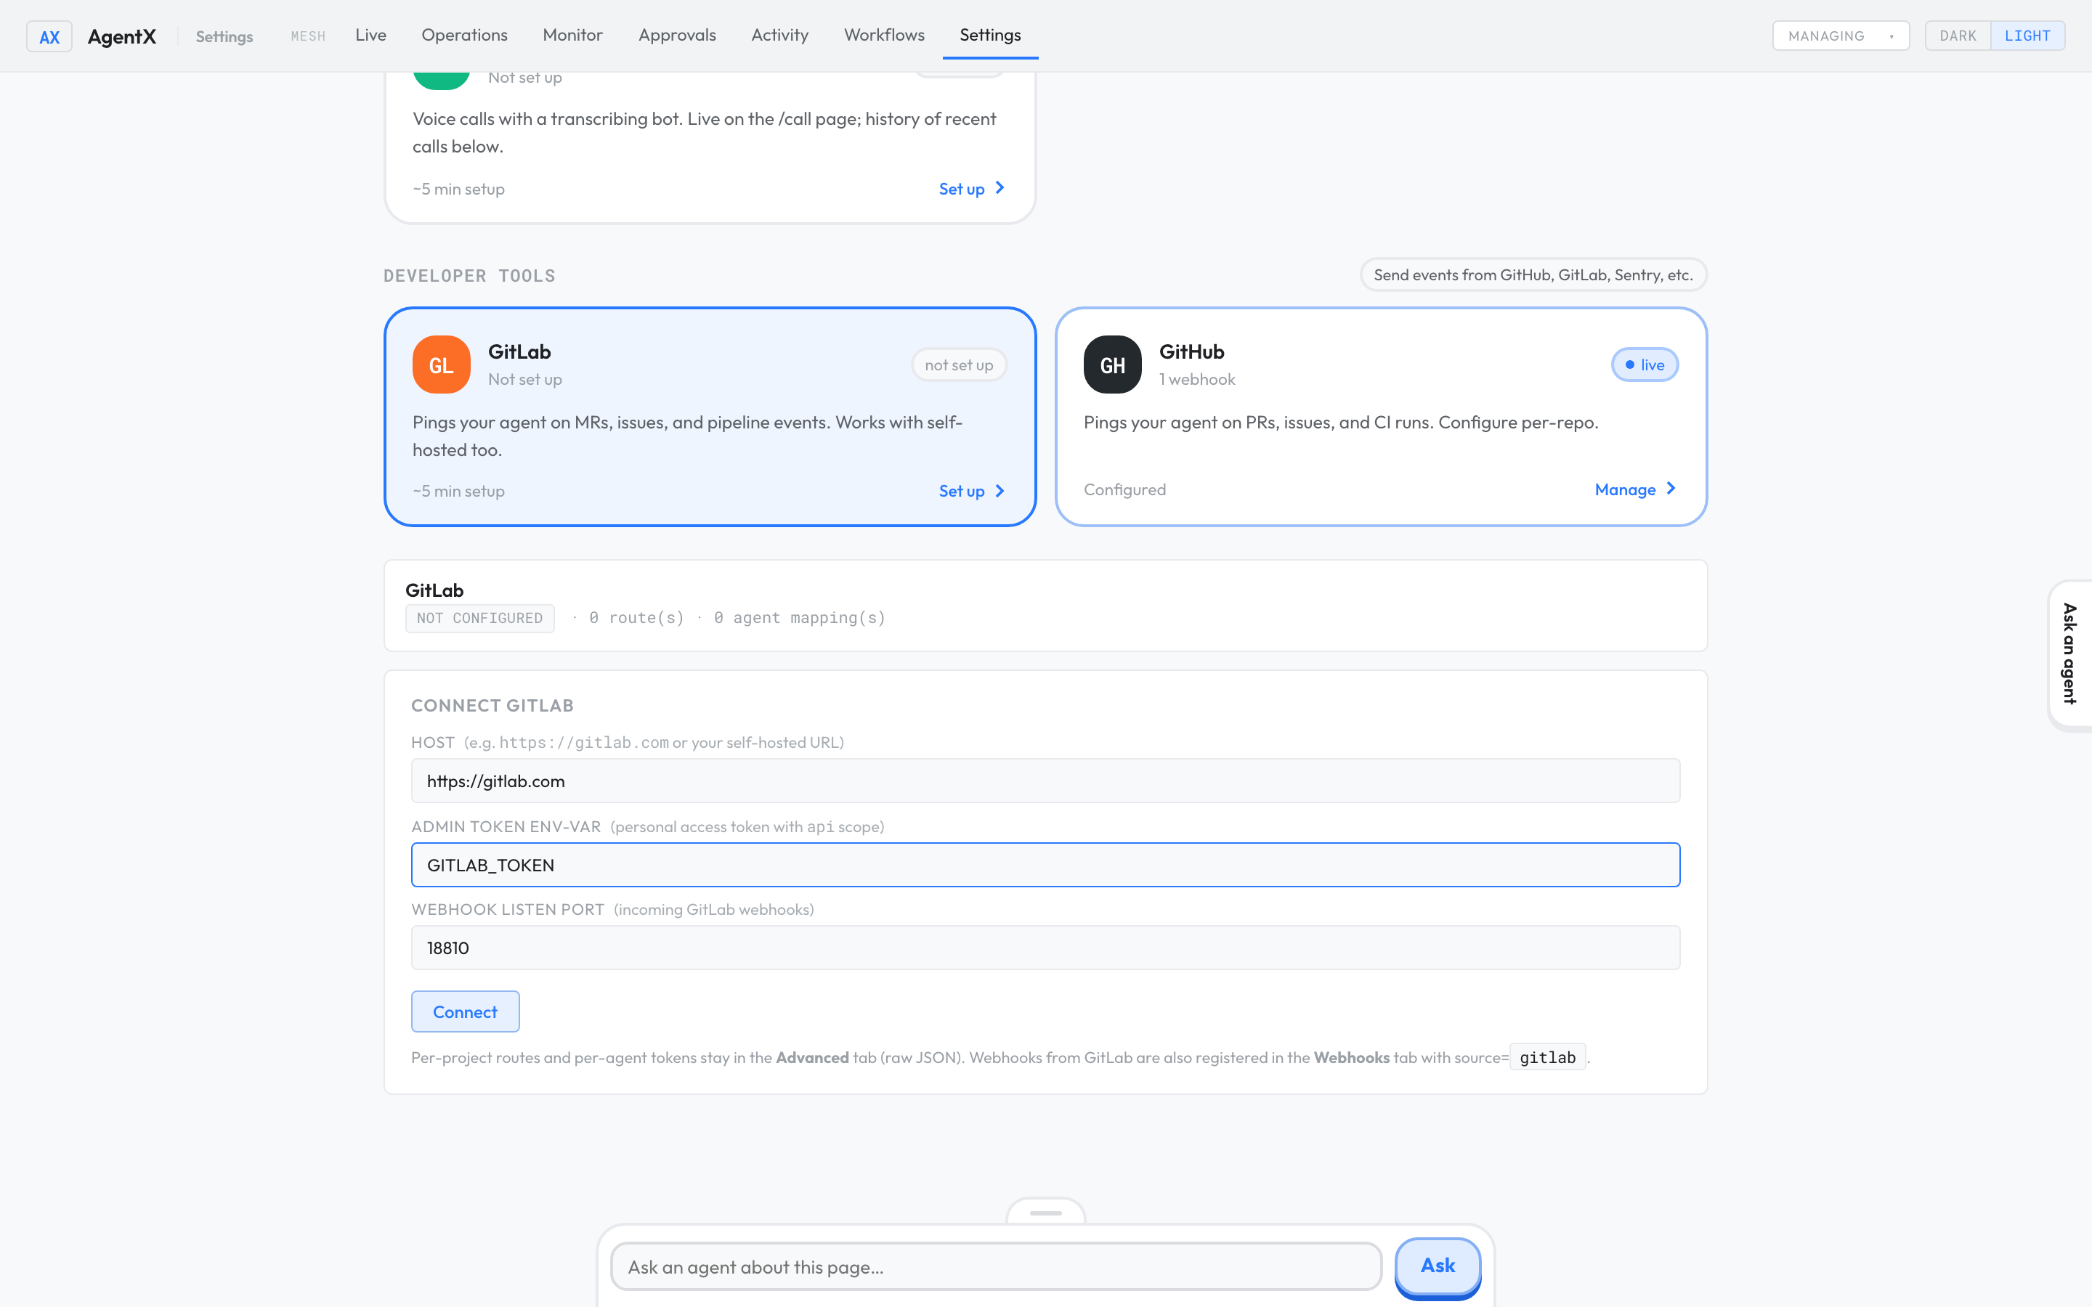Click the GitLab card ~5 min setup text
The image size is (2092, 1307).
click(x=459, y=491)
